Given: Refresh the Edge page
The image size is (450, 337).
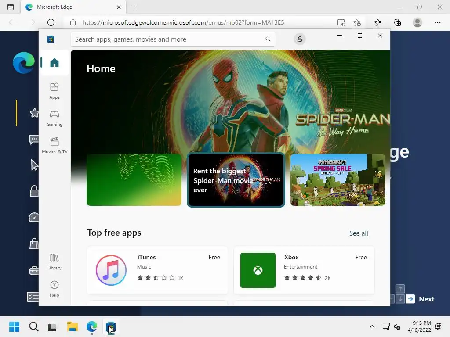Looking at the screenshot, I should (x=51, y=22).
